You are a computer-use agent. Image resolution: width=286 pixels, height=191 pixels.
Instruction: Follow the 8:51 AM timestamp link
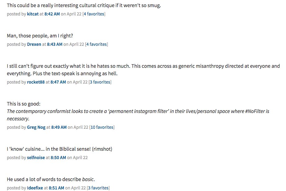pyautogui.click(x=56, y=188)
